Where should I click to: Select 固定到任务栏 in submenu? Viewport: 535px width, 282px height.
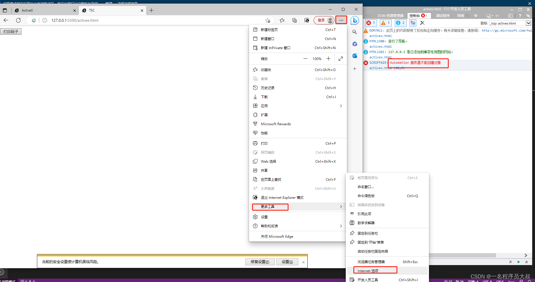387,233
